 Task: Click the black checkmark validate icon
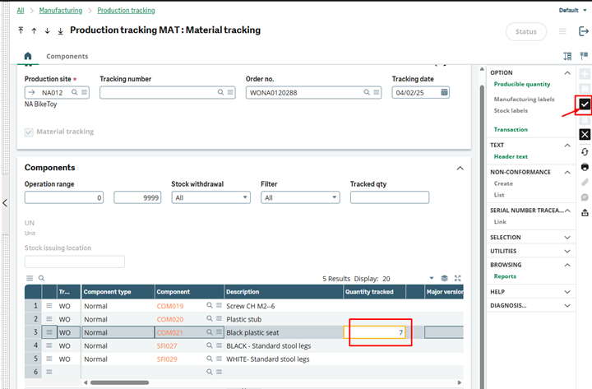(585, 104)
